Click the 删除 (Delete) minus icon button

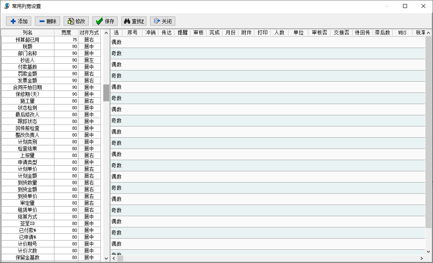pyautogui.click(x=47, y=21)
